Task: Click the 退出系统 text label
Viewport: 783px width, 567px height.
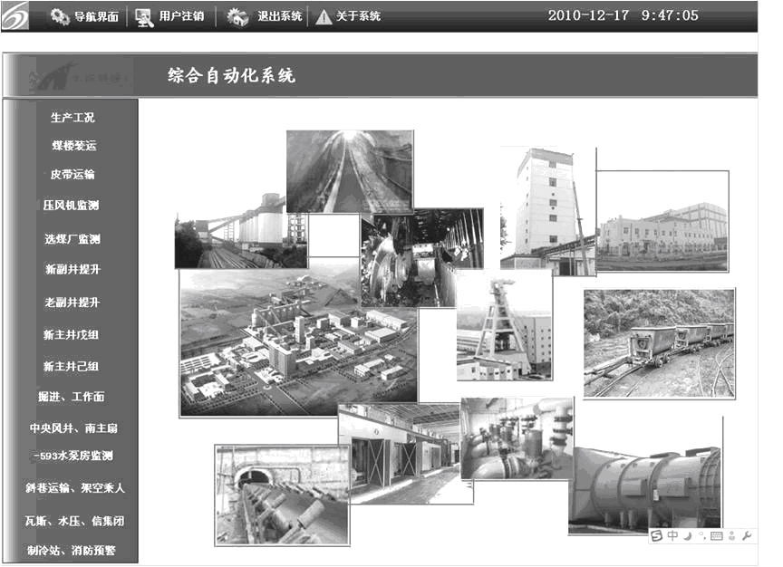Action: click(279, 16)
